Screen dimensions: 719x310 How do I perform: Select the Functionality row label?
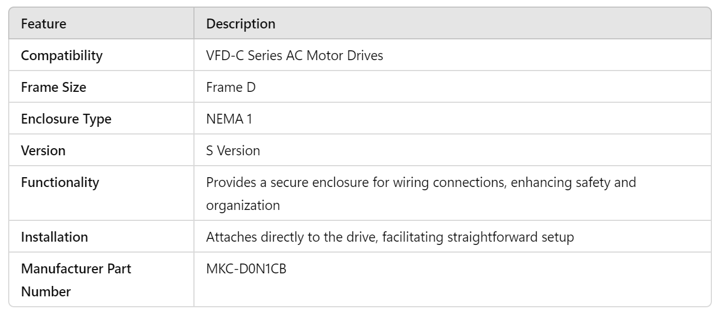tap(60, 183)
